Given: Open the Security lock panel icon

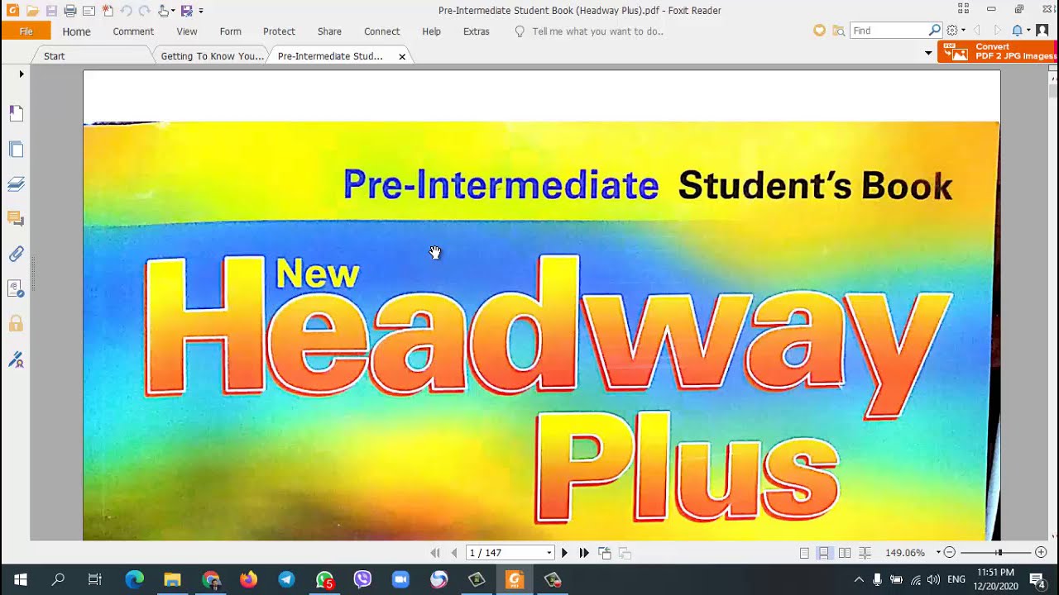Looking at the screenshot, I should 16,323.
